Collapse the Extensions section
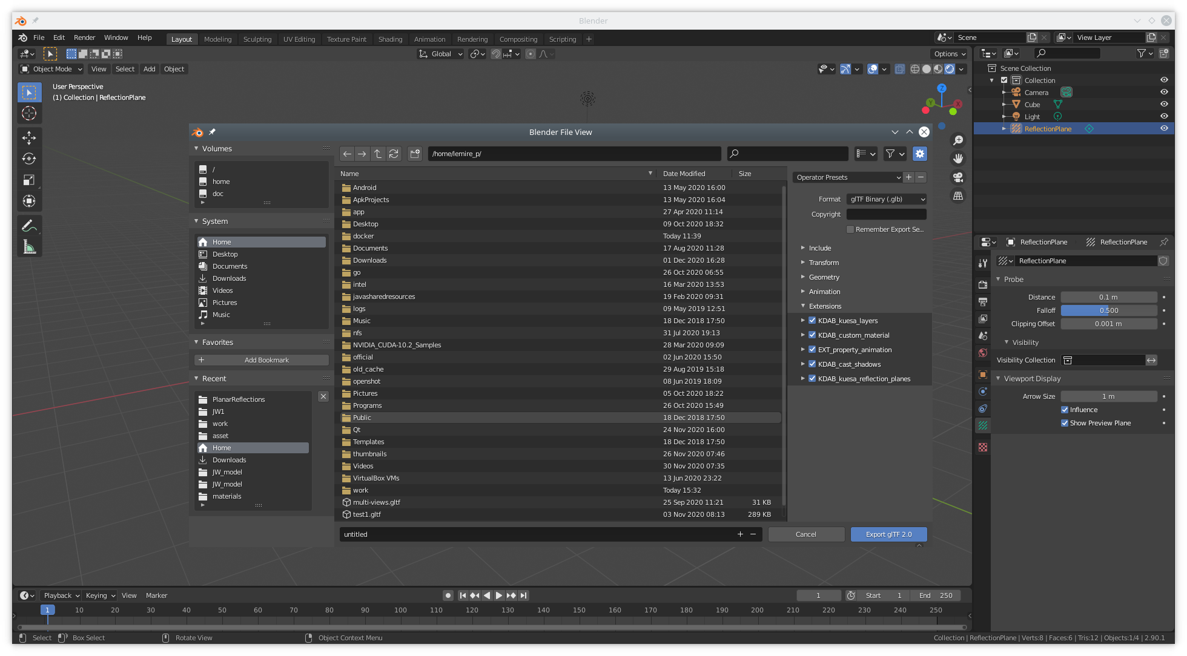1187x656 pixels. tap(825, 306)
